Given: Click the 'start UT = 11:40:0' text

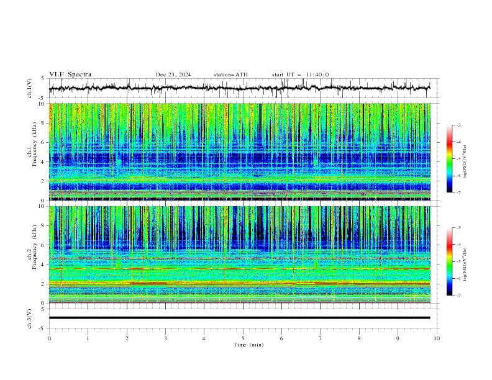Looking at the screenshot, I should tap(300, 75).
